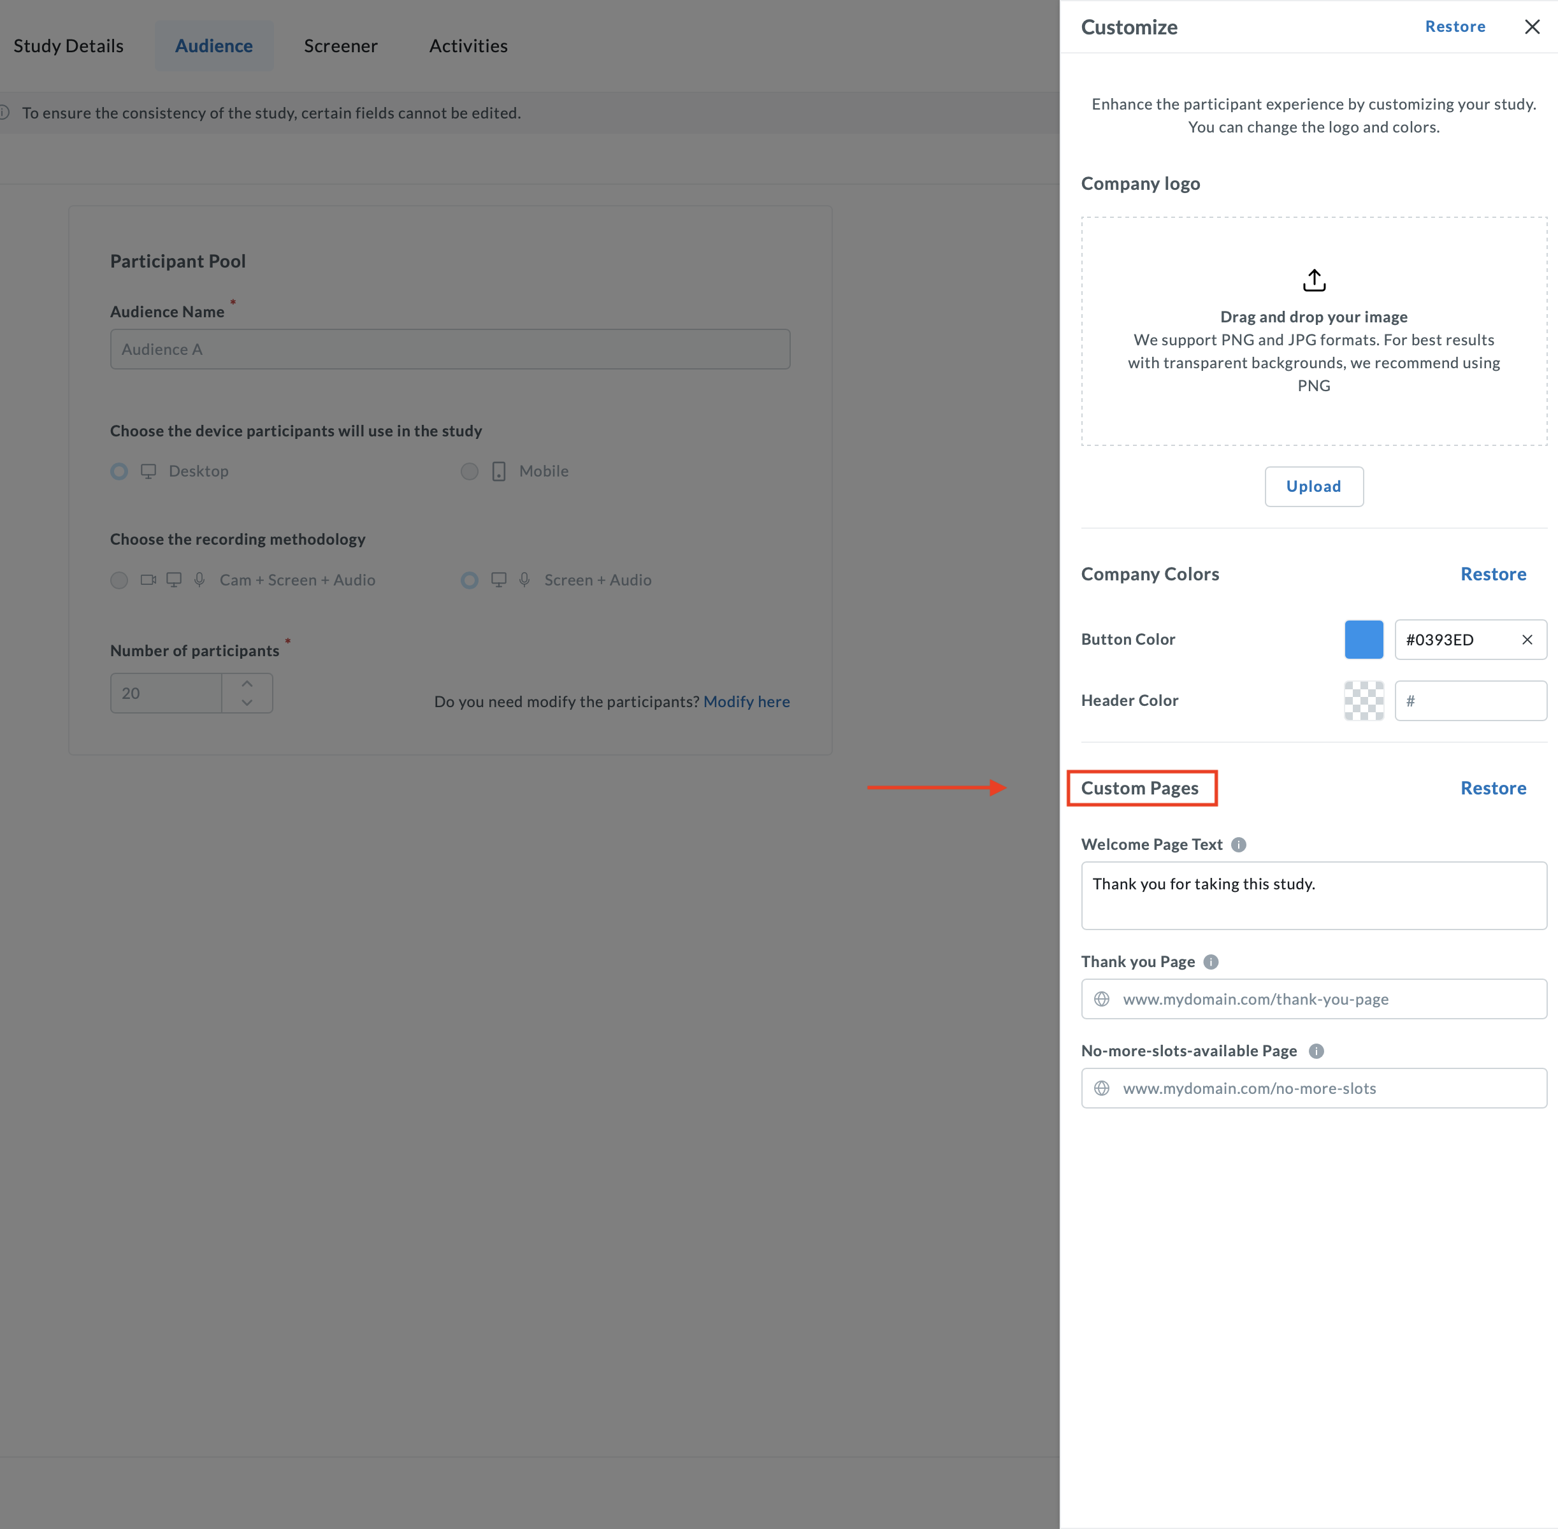Decrease number of participants with down arrow

(247, 703)
